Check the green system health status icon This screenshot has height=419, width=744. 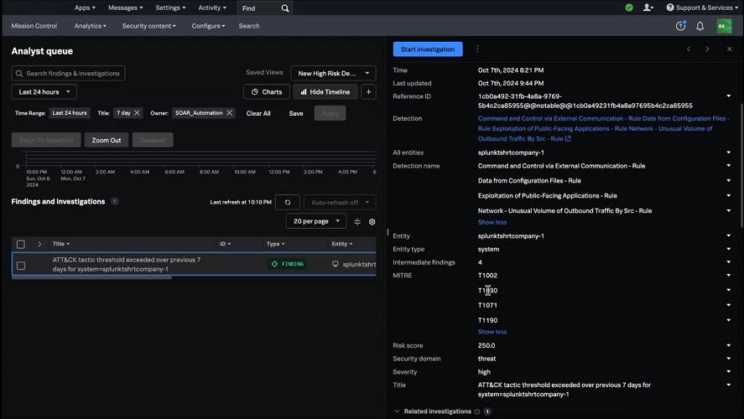pos(629,8)
